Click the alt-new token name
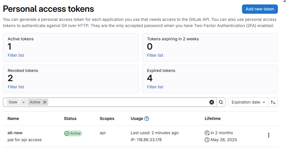 [x=15, y=133]
